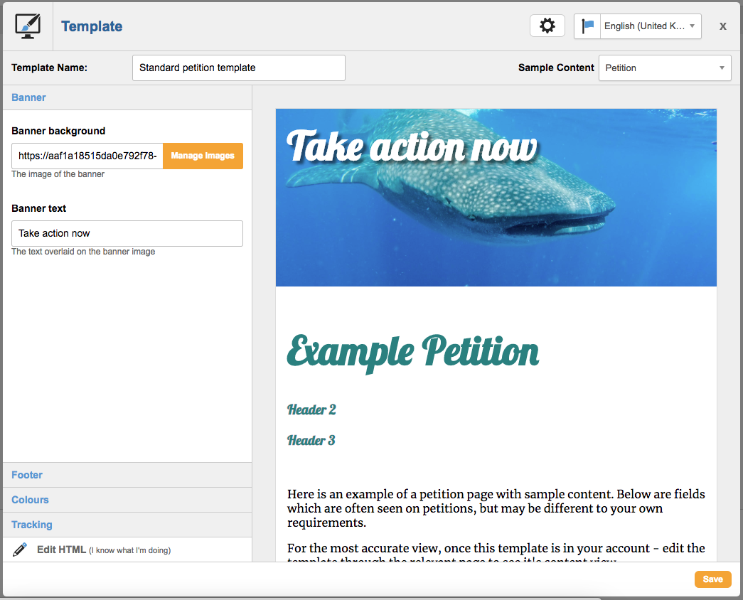743x600 pixels.
Task: Click the Take action now banner text
Action: click(x=412, y=147)
